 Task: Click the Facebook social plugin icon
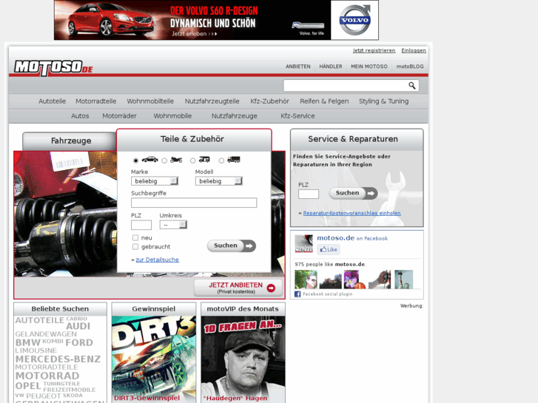pos(297,294)
